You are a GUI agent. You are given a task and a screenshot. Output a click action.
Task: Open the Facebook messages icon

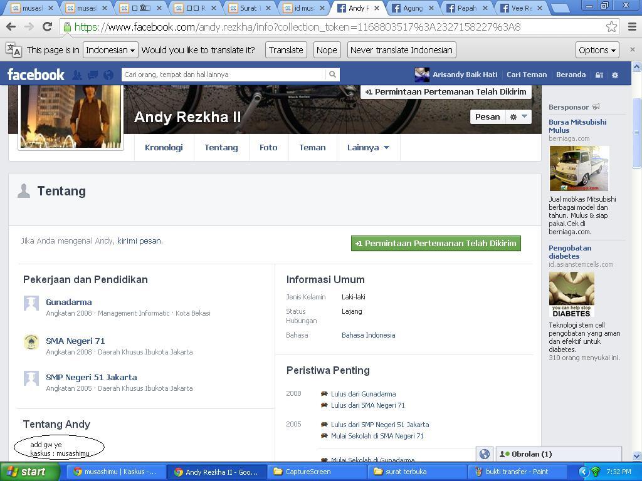93,75
